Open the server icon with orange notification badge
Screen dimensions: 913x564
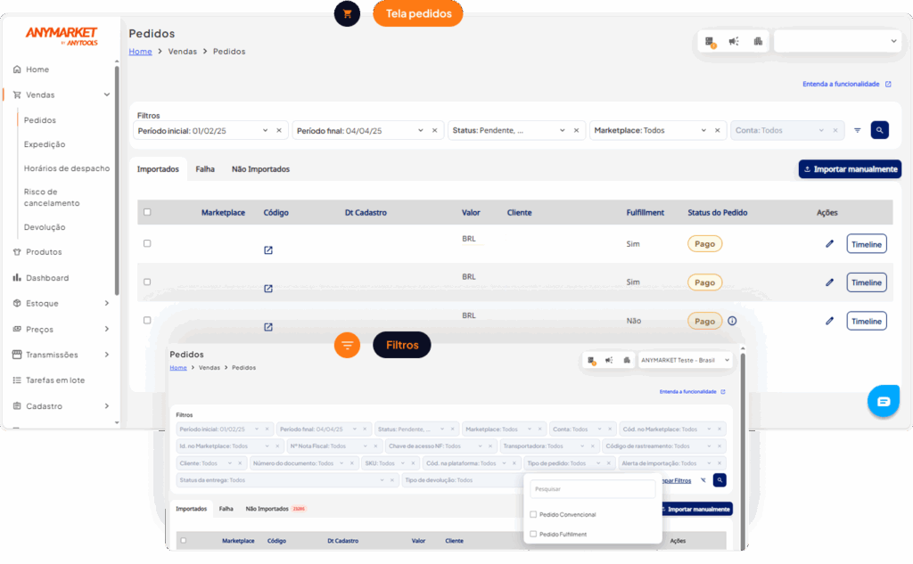709,41
